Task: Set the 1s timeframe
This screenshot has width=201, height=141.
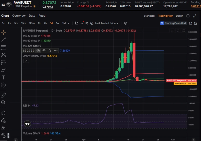Action: 3,23
